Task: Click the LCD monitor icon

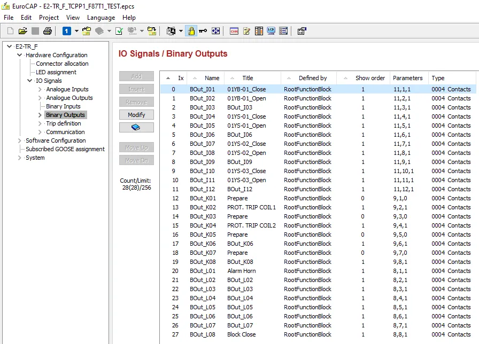Action: [x=271, y=31]
